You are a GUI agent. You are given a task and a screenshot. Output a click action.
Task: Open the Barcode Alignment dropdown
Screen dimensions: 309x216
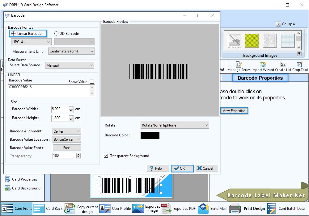coord(67,131)
